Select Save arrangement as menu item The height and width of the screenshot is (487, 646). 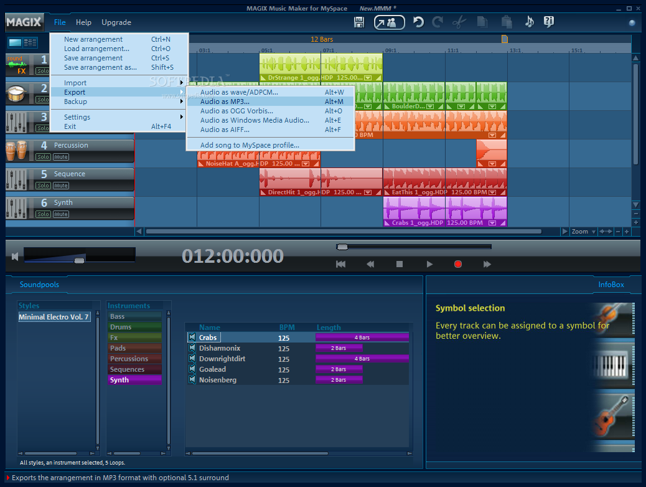click(119, 67)
